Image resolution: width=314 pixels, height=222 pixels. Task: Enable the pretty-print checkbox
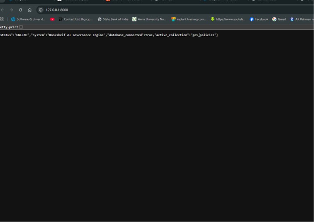(x=21, y=27)
